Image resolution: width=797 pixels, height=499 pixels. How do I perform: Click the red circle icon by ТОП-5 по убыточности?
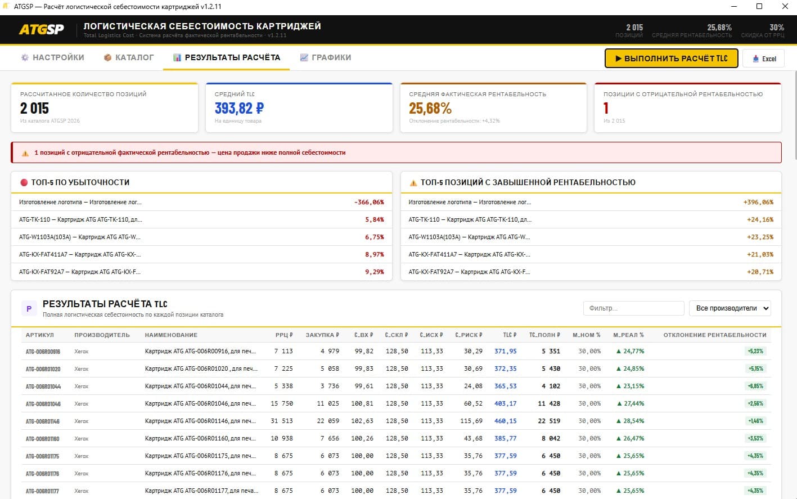(x=24, y=182)
